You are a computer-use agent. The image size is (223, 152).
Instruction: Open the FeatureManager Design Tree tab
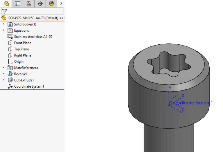(6, 4)
